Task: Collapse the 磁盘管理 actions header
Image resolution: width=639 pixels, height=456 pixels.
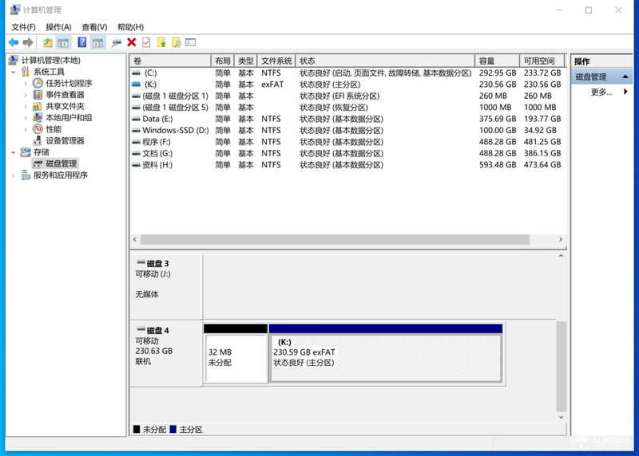Action: click(x=625, y=77)
